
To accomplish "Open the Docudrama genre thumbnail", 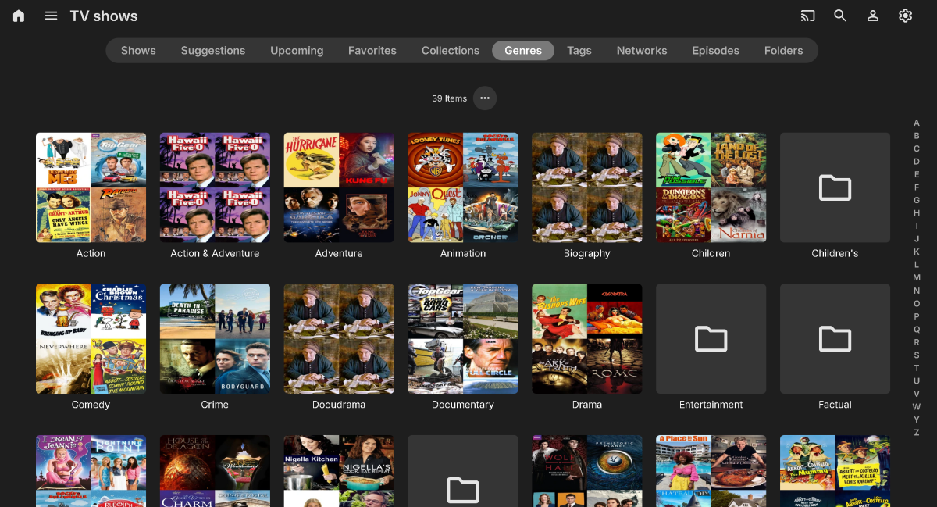I will [339, 338].
